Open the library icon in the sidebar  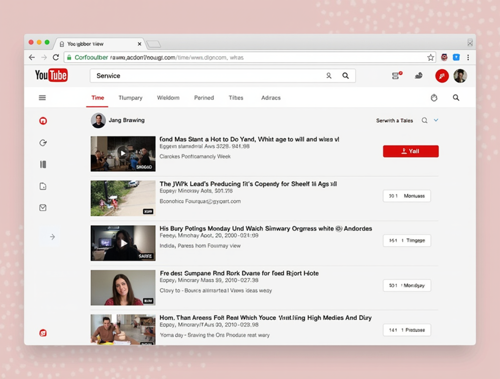click(43, 164)
